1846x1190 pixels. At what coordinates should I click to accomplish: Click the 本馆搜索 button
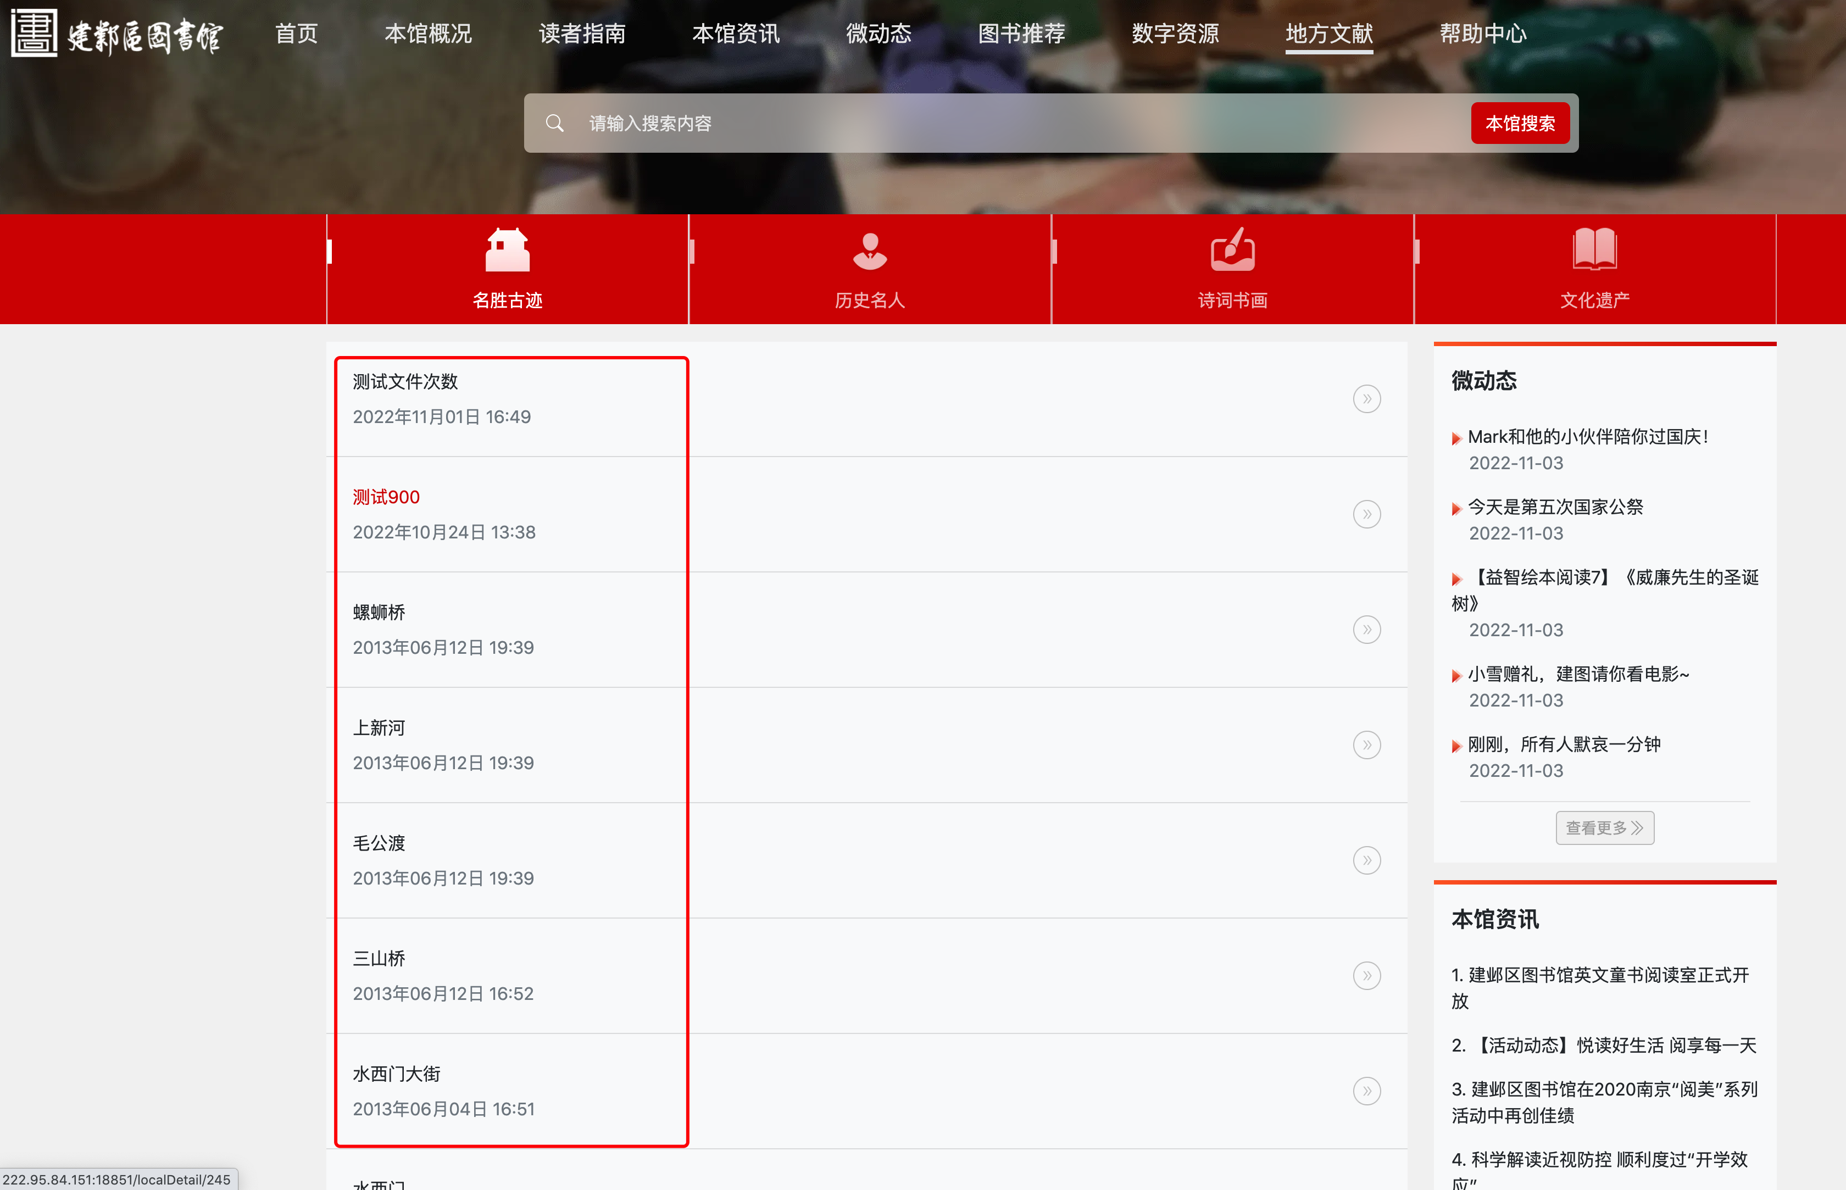(1520, 123)
